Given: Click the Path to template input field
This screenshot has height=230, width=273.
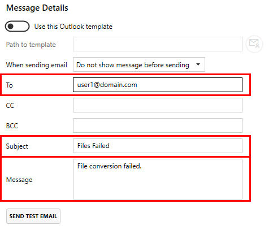Looking at the screenshot, I should 158,44.
